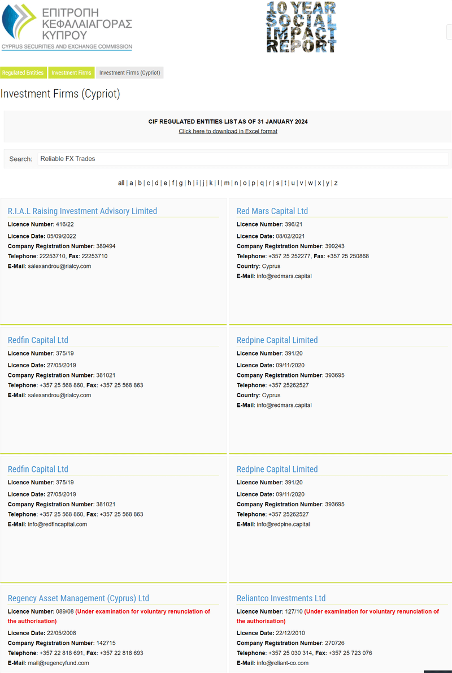Filter firms by letter t
This screenshot has width=452, height=673.
(x=285, y=183)
